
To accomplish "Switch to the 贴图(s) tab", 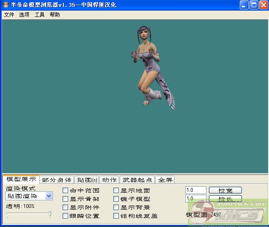I will 87,180.
